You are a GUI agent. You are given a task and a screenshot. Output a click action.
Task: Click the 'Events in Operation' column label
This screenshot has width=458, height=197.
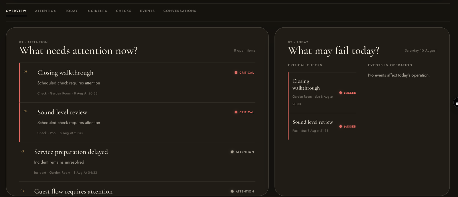[390, 65]
